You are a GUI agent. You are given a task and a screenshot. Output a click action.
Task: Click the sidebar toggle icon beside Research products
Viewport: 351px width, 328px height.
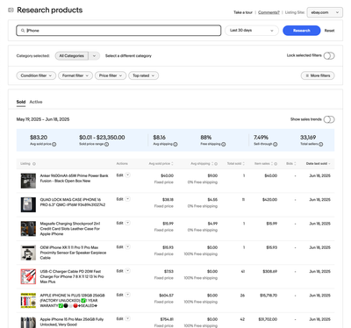(11, 11)
